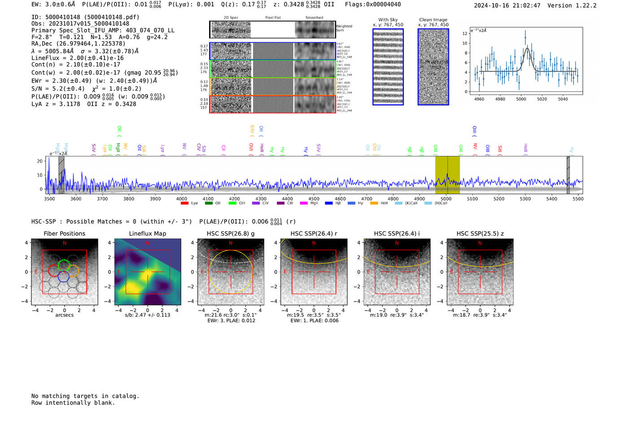Click the blue-bordered 2D spectrum row
628x427 pixels.
pyautogui.click(x=273, y=51)
